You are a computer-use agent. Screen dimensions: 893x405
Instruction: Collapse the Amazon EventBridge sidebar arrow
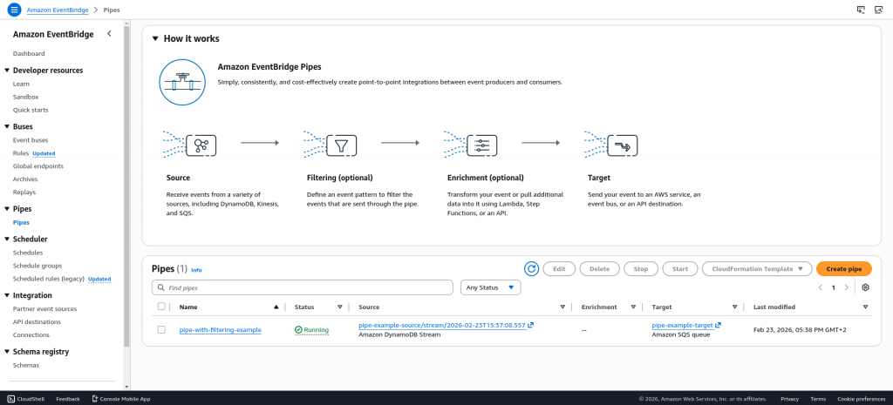coord(109,34)
